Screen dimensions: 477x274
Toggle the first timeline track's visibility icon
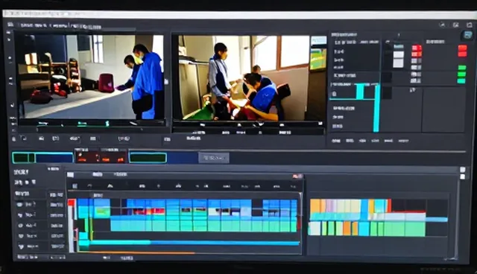(20, 205)
